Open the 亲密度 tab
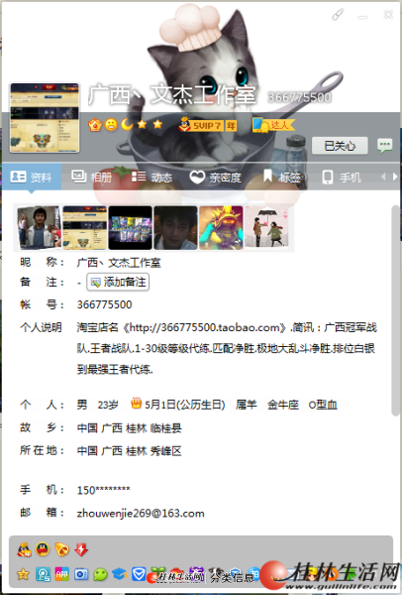The image size is (402, 595). [215, 178]
